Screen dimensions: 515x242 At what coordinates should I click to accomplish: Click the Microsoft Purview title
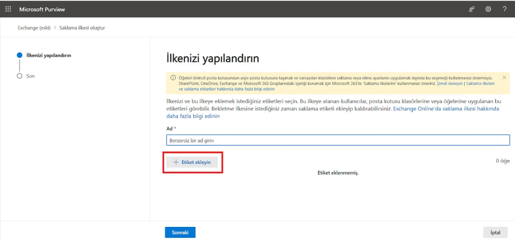tap(42, 10)
